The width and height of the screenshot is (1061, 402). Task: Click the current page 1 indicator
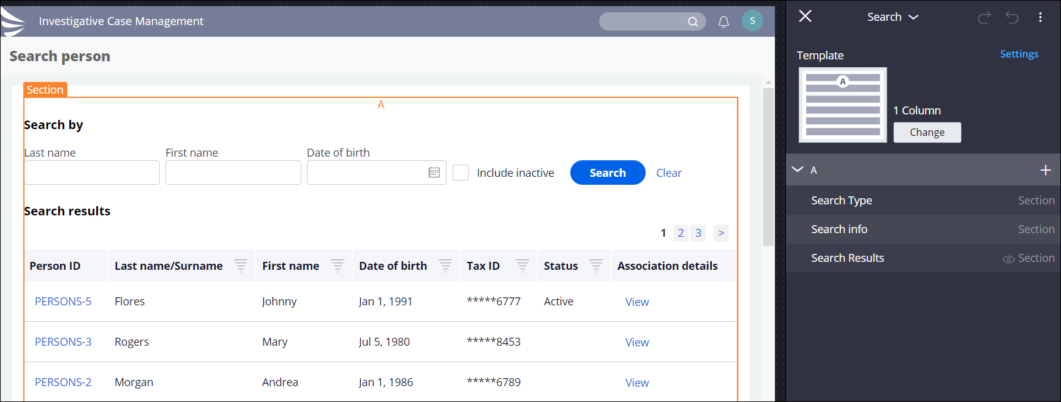coord(663,233)
